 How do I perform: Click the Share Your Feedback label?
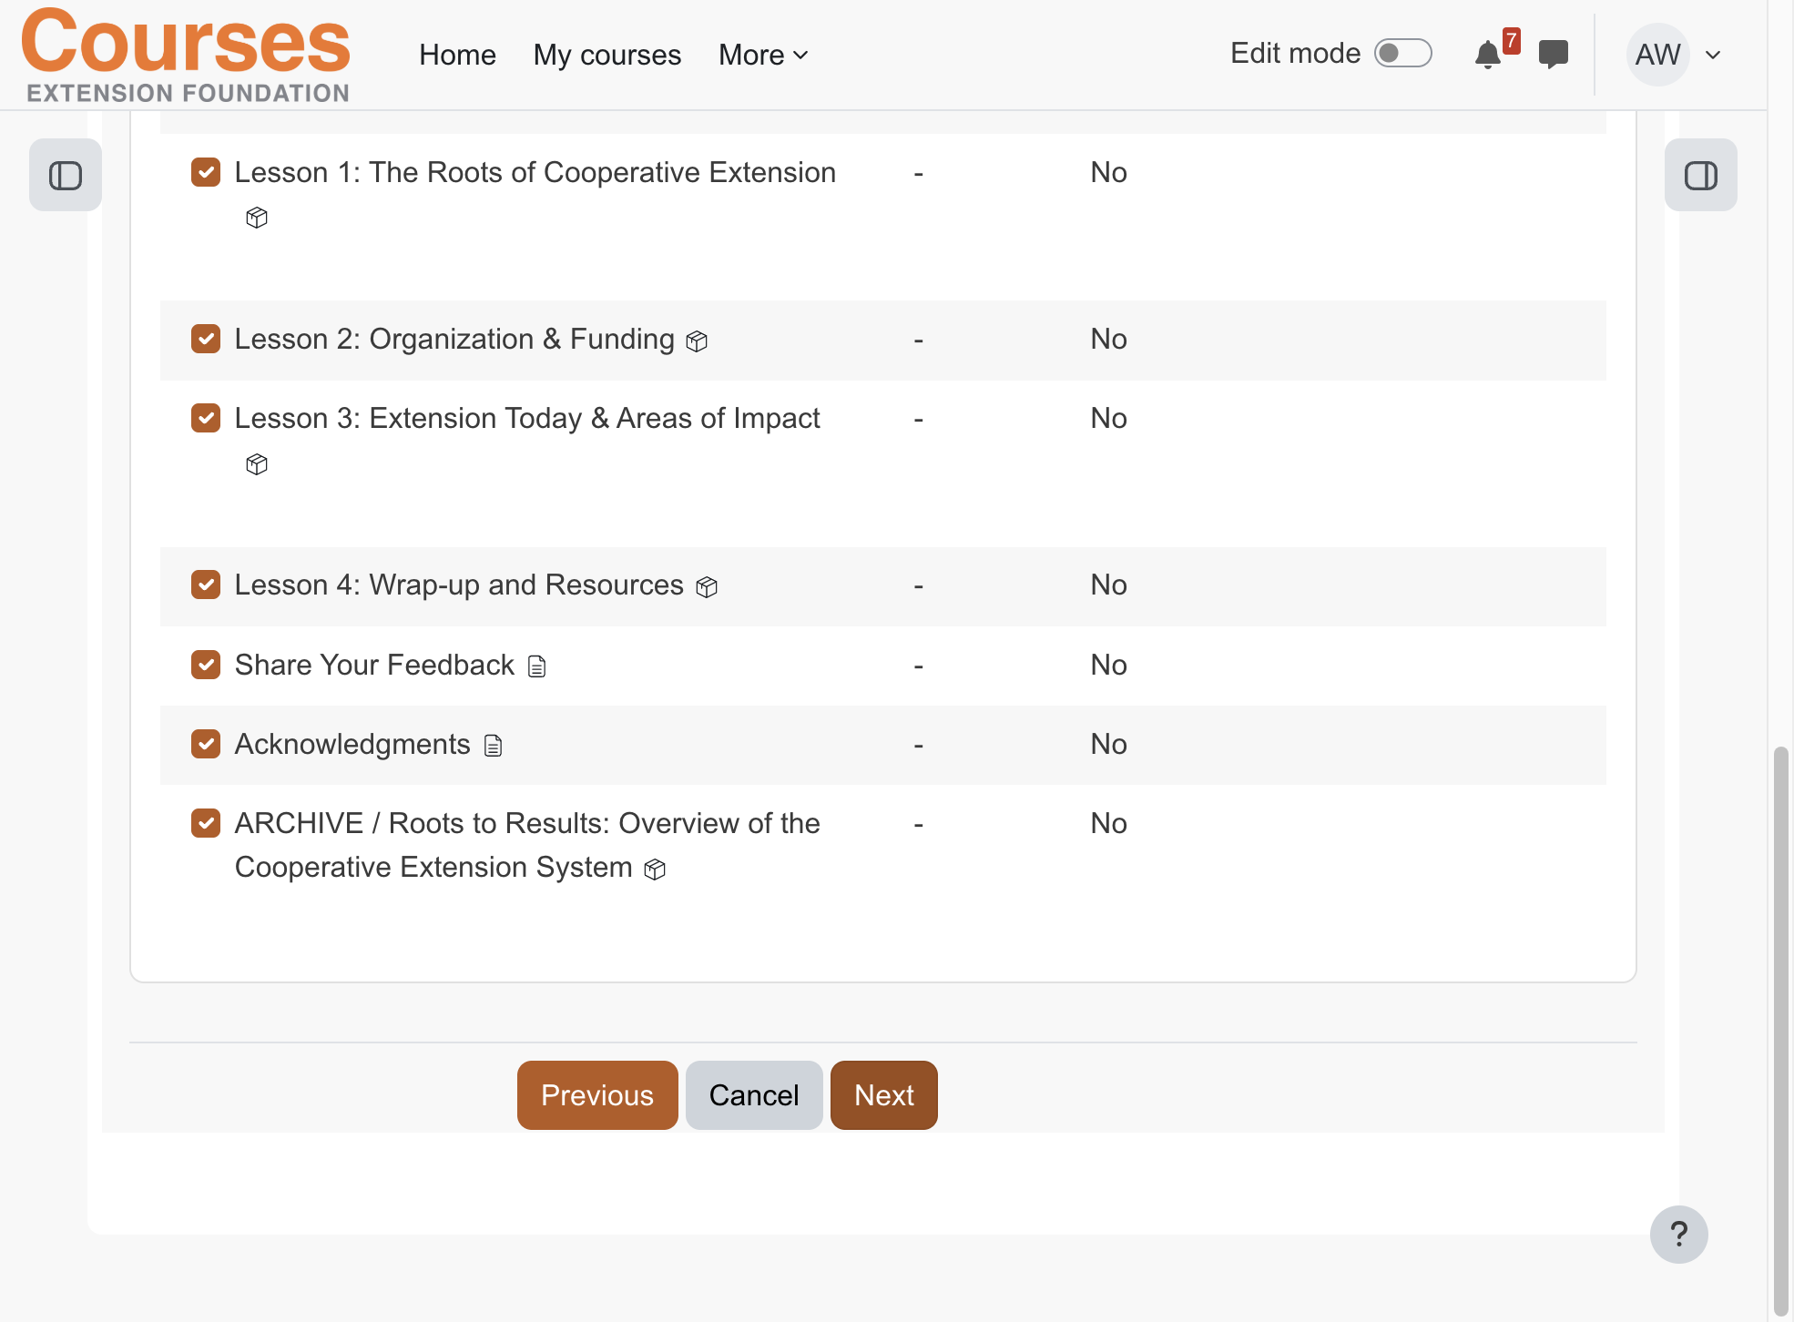point(374,665)
